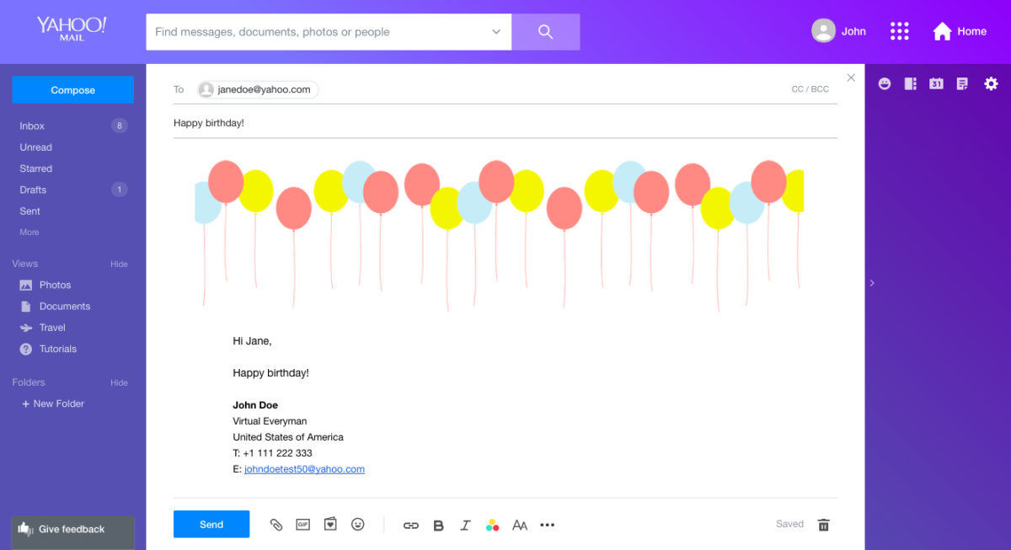This screenshot has height=550, width=1011.
Task: Click the johndoetest50@yahoo.com email link
Action: point(304,469)
